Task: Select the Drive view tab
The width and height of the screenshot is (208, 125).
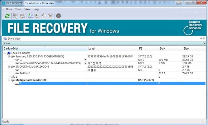Action: [12, 39]
